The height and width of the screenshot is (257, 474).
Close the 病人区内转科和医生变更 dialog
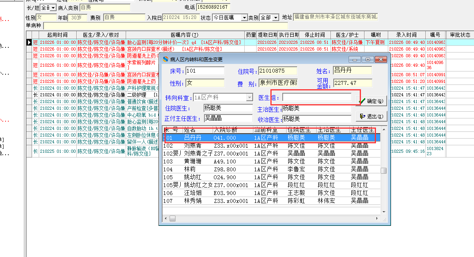tap(381, 60)
